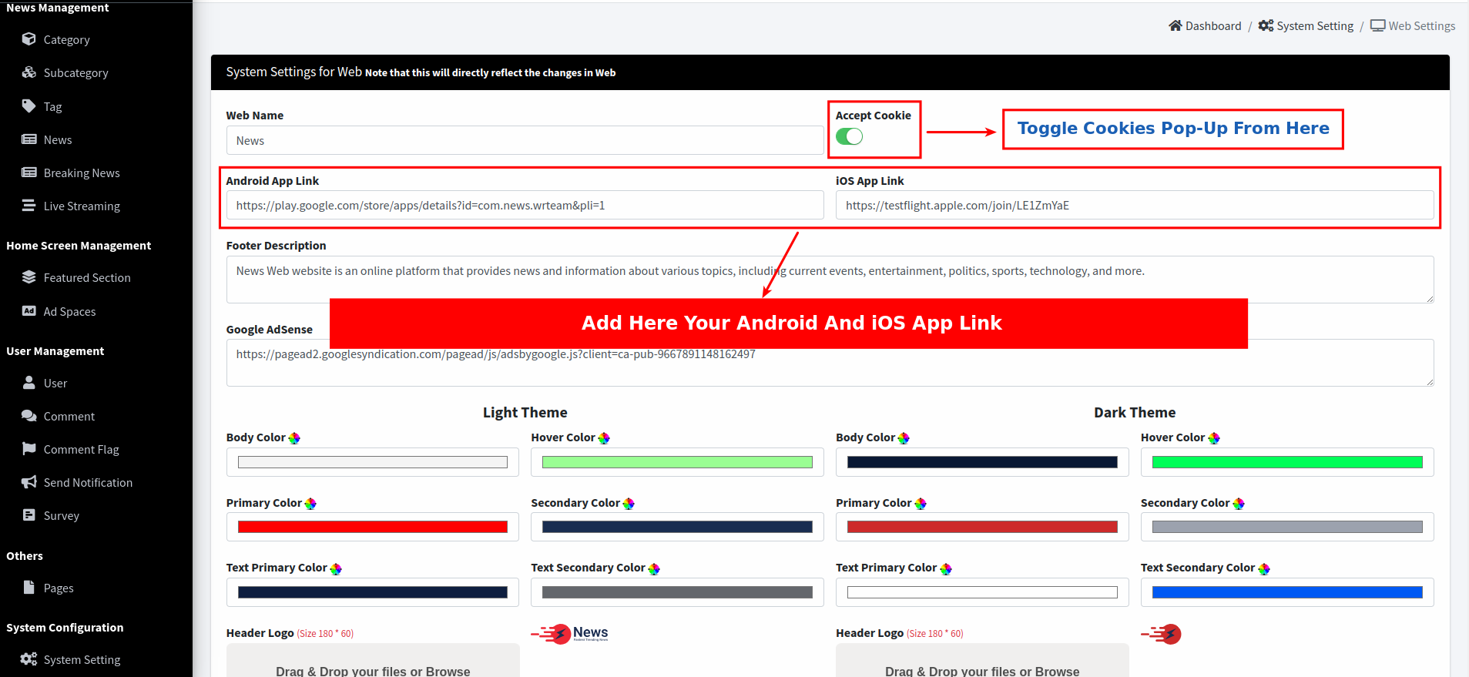The width and height of the screenshot is (1469, 677).
Task: Click System Setting breadcrumb link
Action: coord(1314,26)
